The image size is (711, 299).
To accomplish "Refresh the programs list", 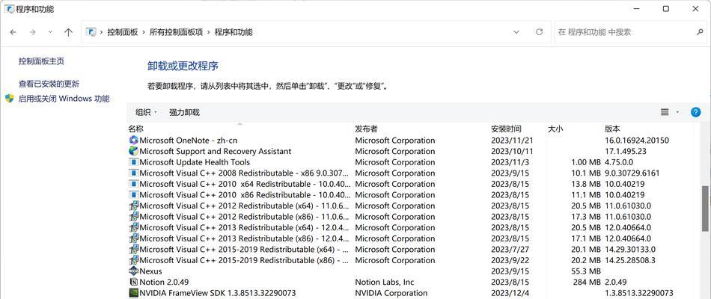I will click(539, 32).
